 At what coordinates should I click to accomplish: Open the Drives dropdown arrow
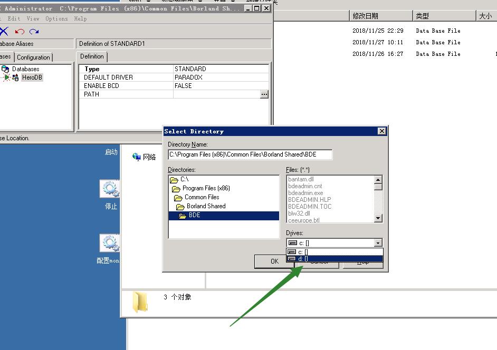click(378, 243)
